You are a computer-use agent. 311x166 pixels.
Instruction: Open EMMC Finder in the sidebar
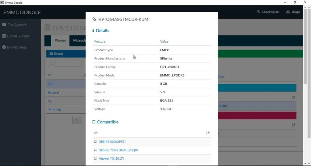click(16, 36)
